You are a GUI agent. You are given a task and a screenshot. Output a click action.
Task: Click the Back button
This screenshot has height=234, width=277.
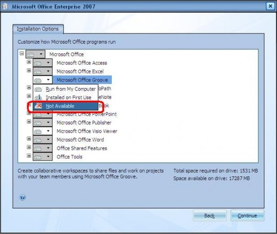210,215
